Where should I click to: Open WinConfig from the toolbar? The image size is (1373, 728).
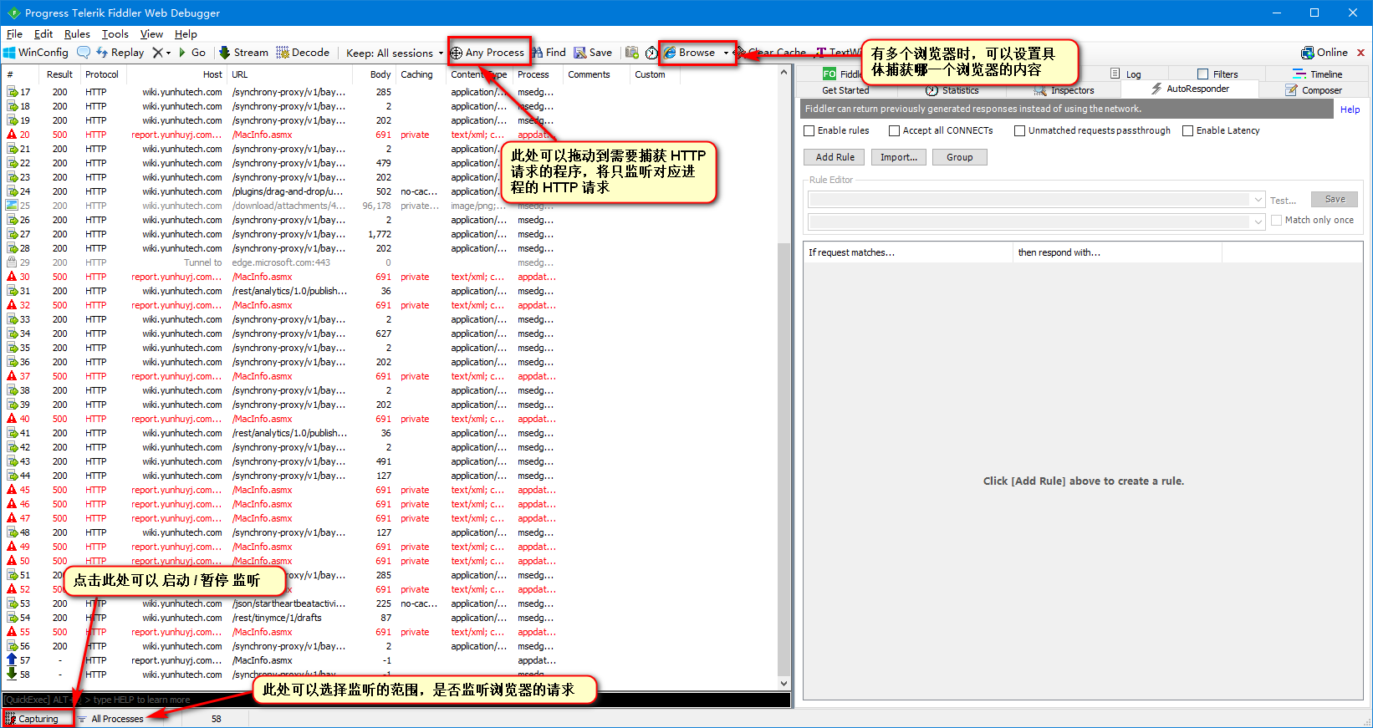[36, 53]
